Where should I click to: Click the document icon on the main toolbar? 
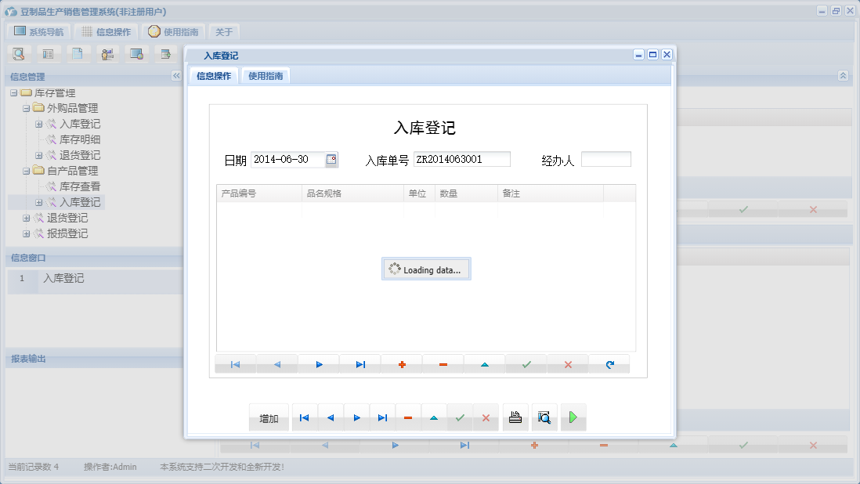(x=78, y=53)
